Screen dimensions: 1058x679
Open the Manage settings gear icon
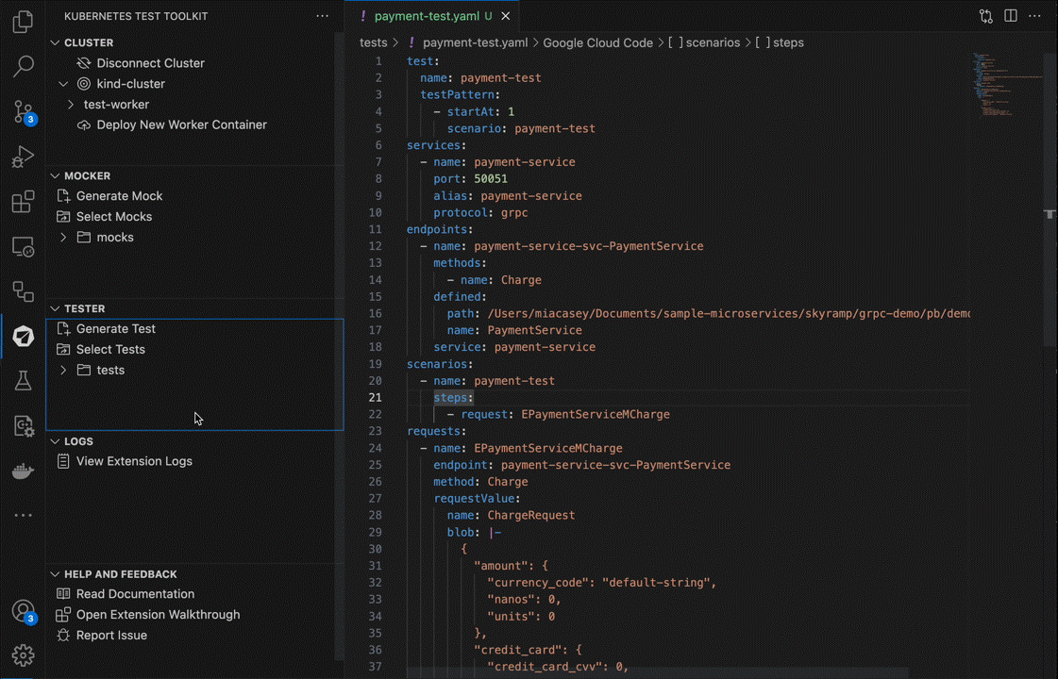coord(23,654)
